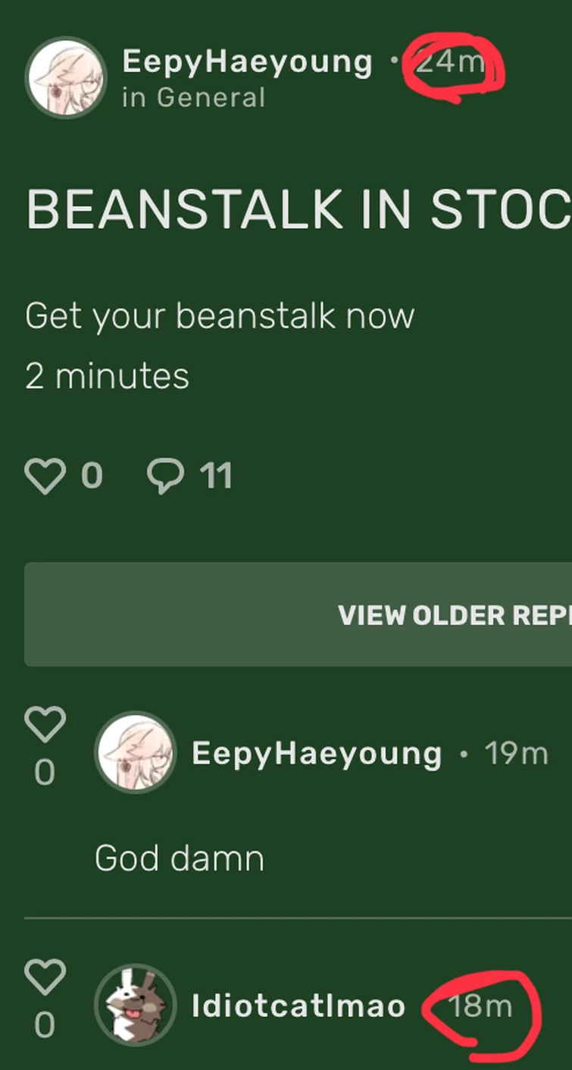Select the heart icon under the post

coord(45,474)
